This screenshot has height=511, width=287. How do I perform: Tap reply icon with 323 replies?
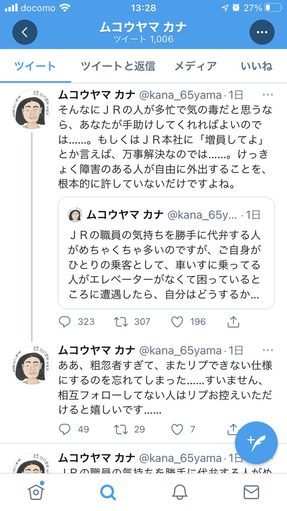[x=65, y=322]
